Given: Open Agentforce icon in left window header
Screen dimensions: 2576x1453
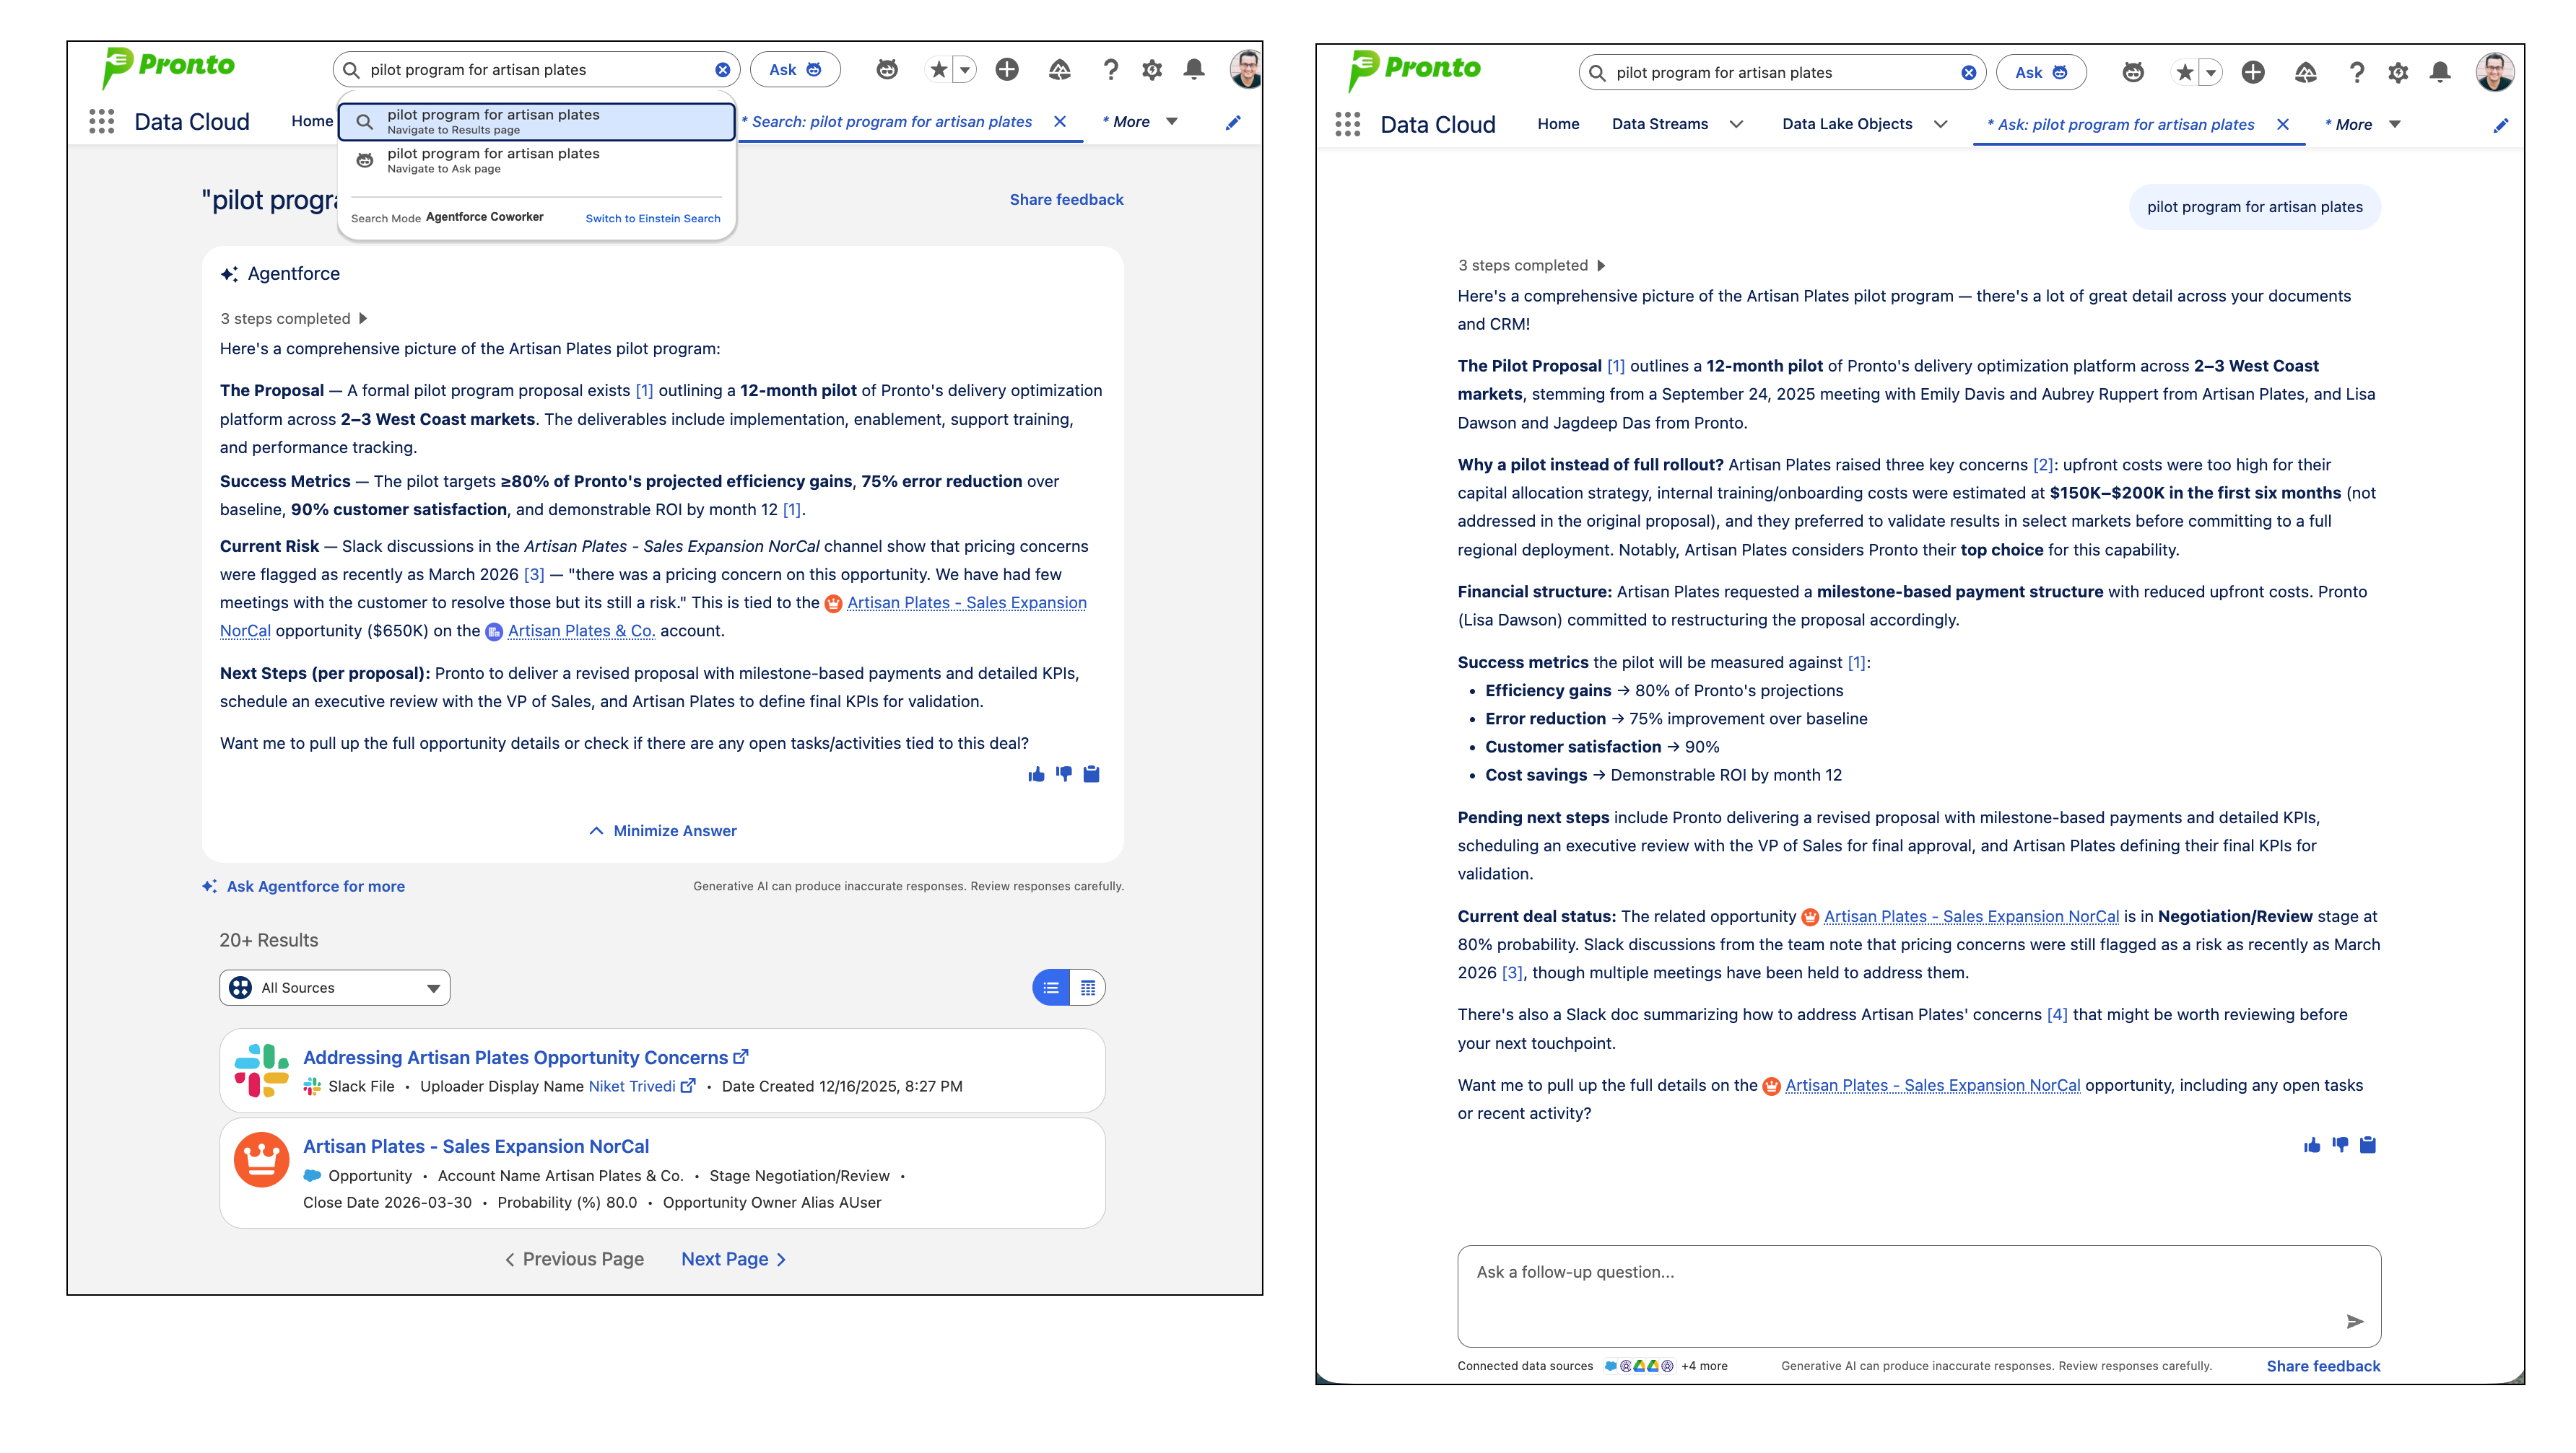Looking at the screenshot, I should 887,70.
